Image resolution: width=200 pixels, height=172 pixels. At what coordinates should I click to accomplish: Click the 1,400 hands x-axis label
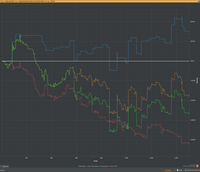pos(176,158)
